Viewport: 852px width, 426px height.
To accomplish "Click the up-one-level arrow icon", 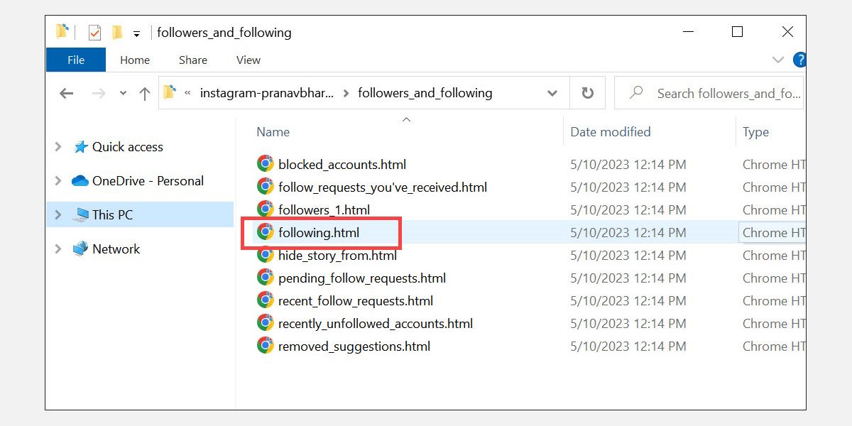I will click(145, 92).
